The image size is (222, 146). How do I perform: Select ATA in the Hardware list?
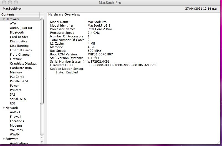coord(13,24)
